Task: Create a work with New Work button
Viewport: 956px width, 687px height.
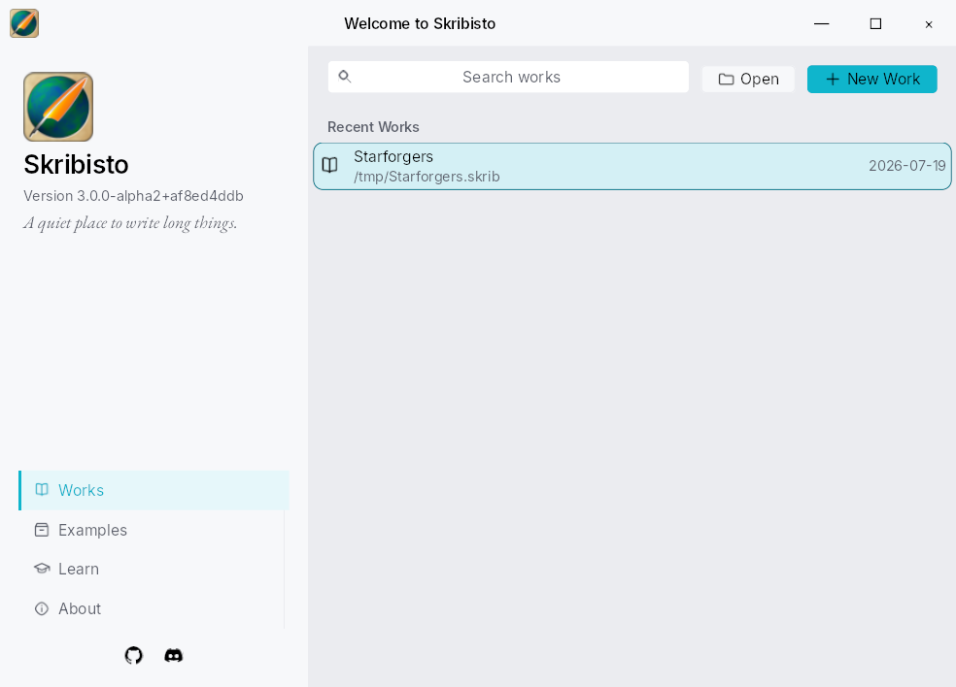Action: tap(871, 80)
